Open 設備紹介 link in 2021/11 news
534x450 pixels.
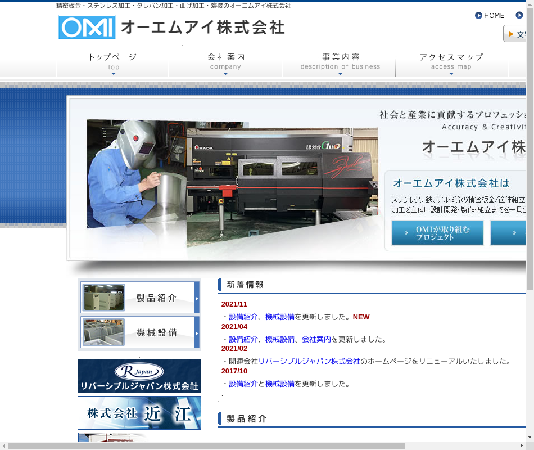click(x=243, y=317)
